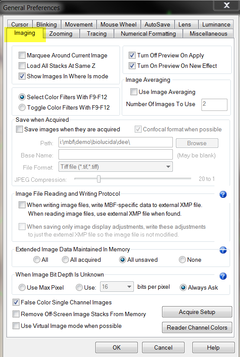240x357 pixels.
Task: Expand the bits per pixel dropdown
Action: (117, 287)
